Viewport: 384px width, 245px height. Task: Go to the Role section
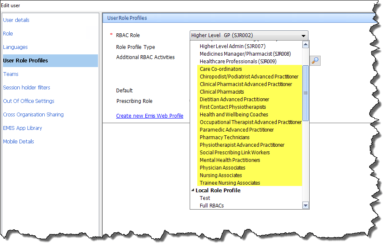[x=8, y=34]
